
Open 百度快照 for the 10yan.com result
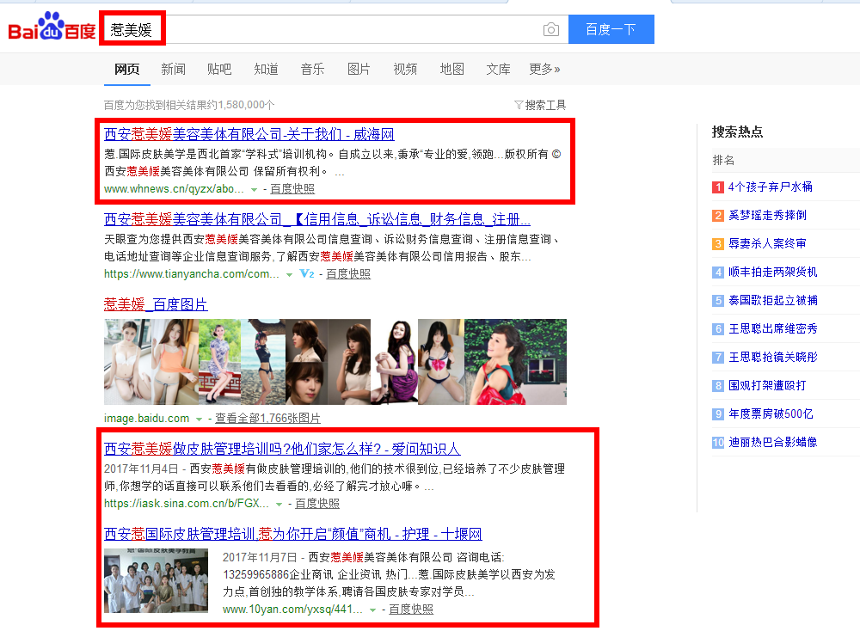[x=411, y=610]
